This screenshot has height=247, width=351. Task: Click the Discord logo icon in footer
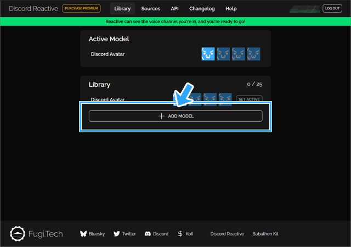(148, 234)
